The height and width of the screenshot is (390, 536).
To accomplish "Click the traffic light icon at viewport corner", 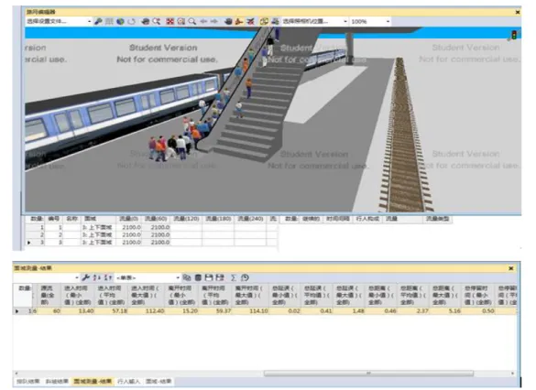I will (514, 35).
